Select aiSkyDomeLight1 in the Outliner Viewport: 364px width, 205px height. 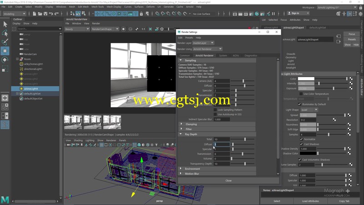[x=34, y=64]
